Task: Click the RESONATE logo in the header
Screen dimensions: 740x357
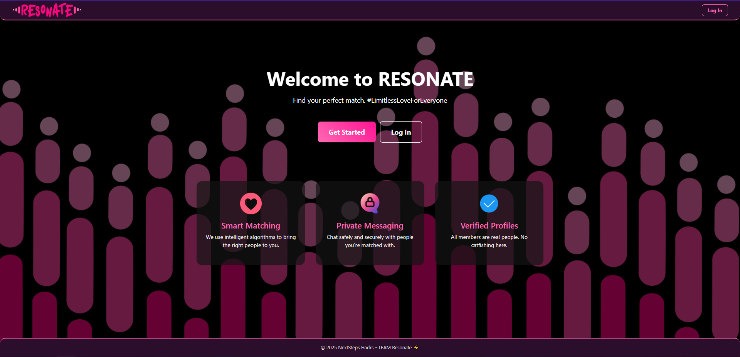Action: tap(47, 10)
